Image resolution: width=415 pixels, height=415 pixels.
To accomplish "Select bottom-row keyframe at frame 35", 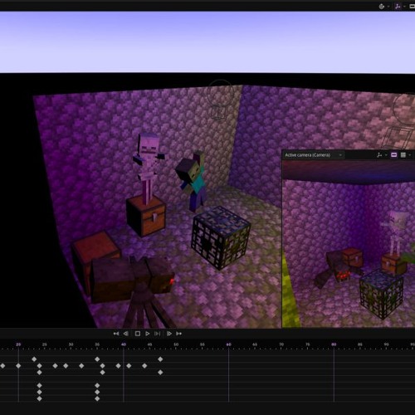I will coord(97,398).
